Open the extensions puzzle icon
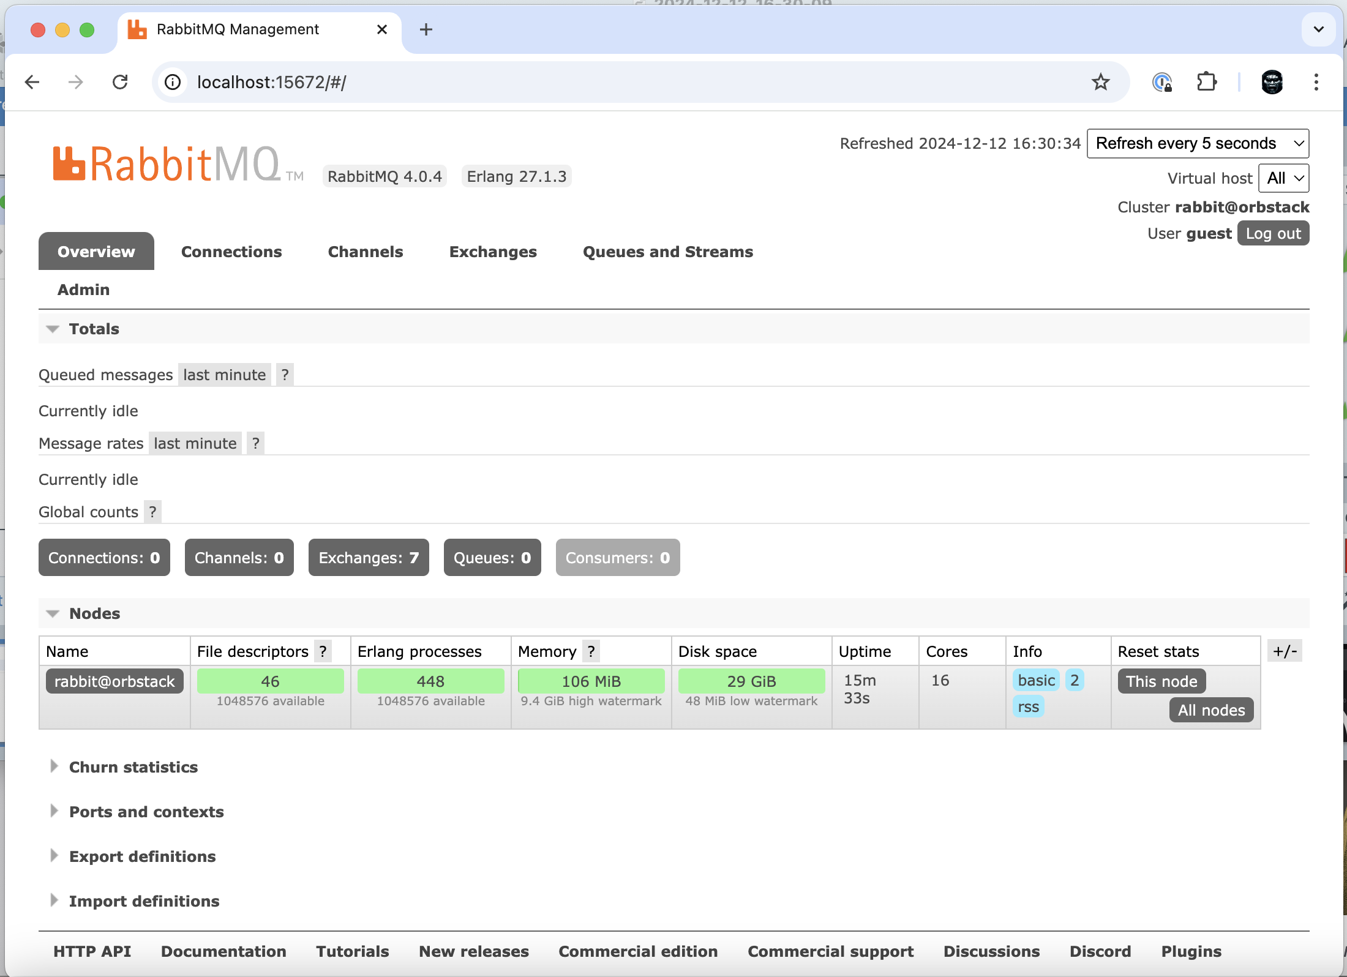This screenshot has height=977, width=1347. 1206,82
